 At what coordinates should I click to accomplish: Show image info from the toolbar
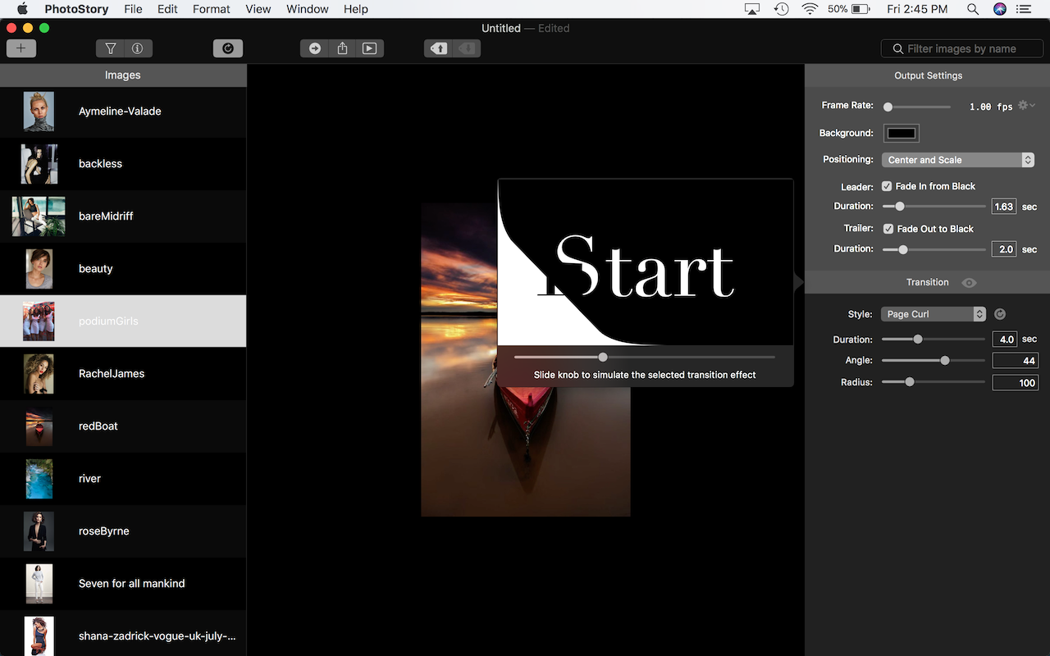click(138, 48)
